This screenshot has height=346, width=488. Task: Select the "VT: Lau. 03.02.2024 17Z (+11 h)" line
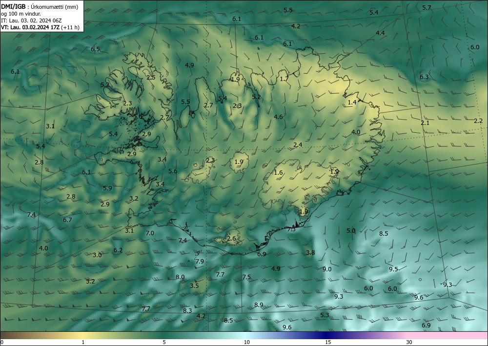(x=40, y=27)
